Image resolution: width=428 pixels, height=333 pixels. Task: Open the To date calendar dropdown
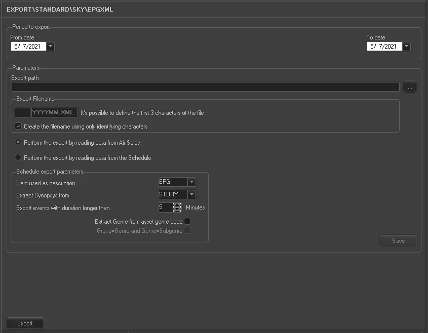coord(407,47)
